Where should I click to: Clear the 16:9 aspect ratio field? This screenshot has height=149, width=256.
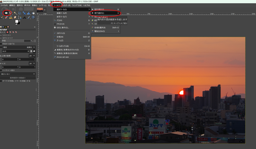click(x=28, y=51)
